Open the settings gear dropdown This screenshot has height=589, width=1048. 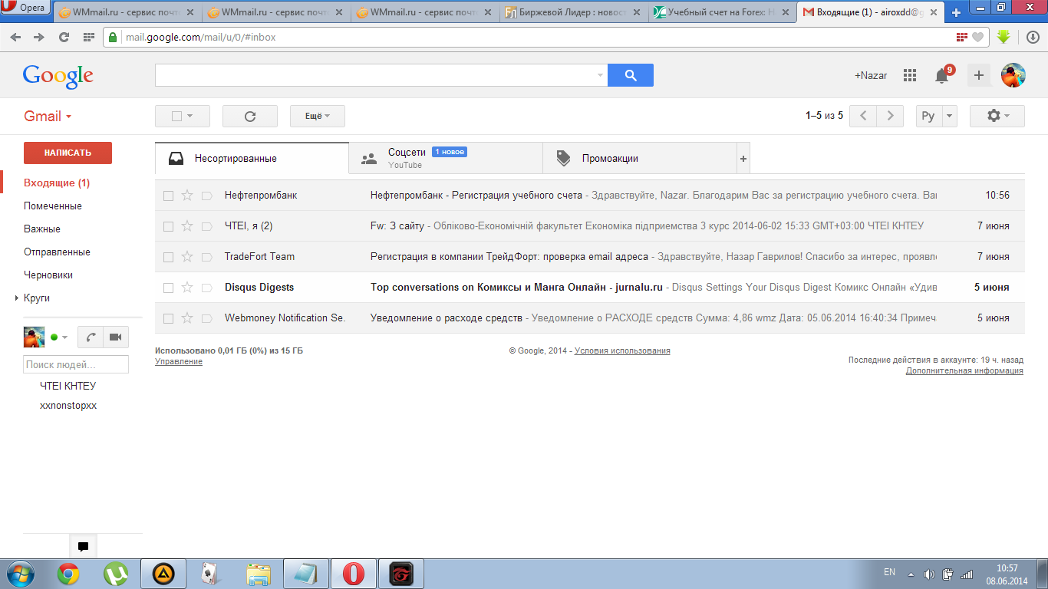997,116
